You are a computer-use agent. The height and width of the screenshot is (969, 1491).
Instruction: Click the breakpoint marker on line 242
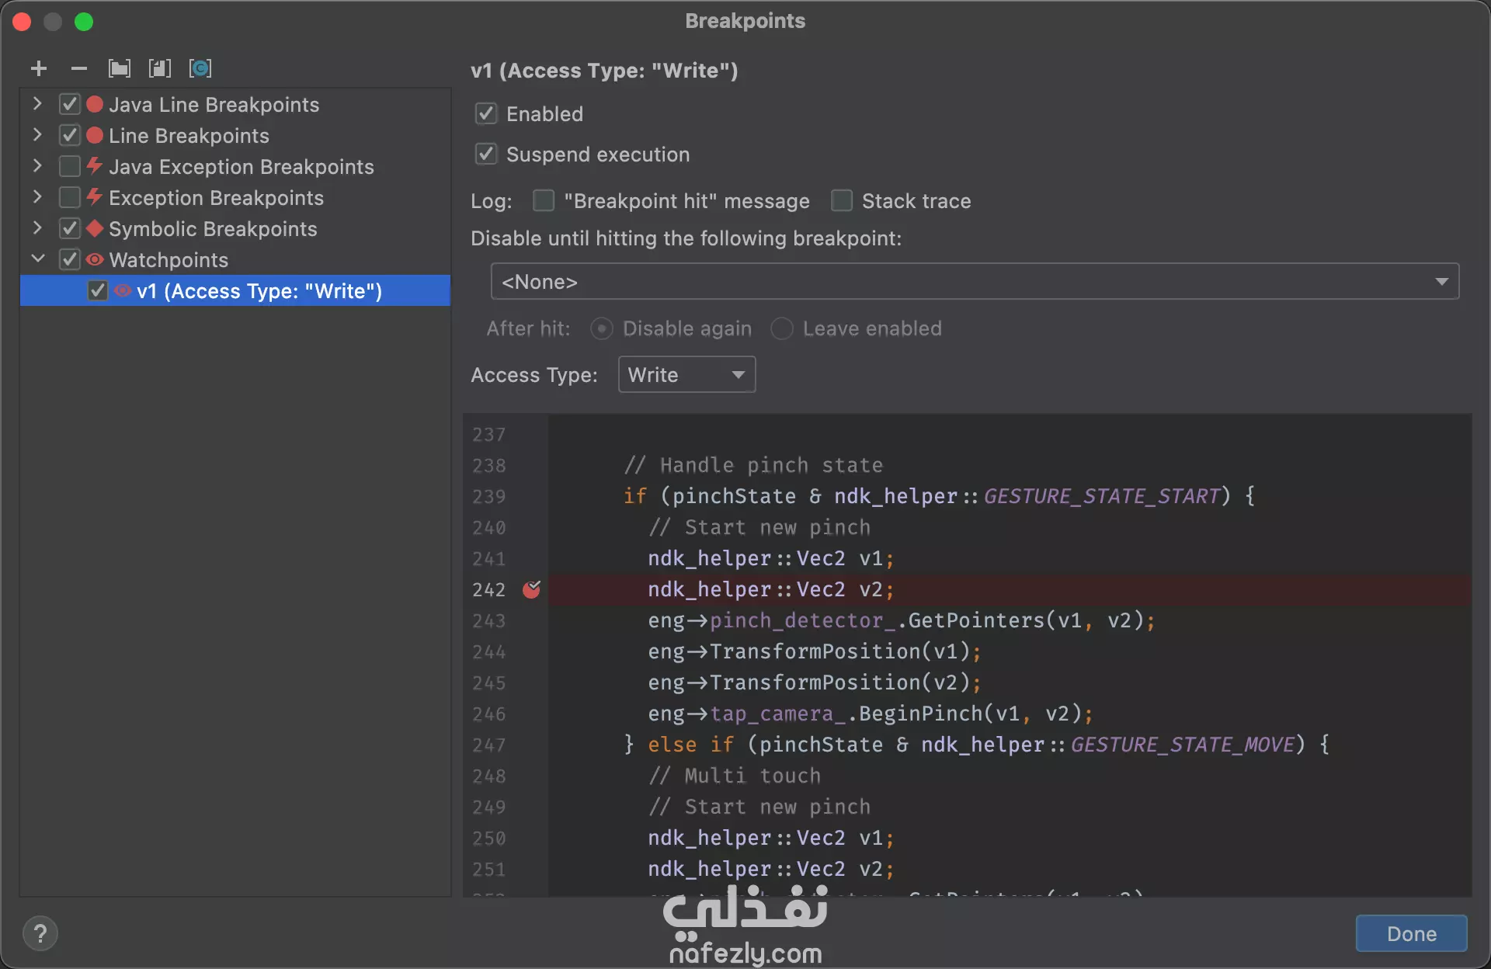tap(532, 589)
